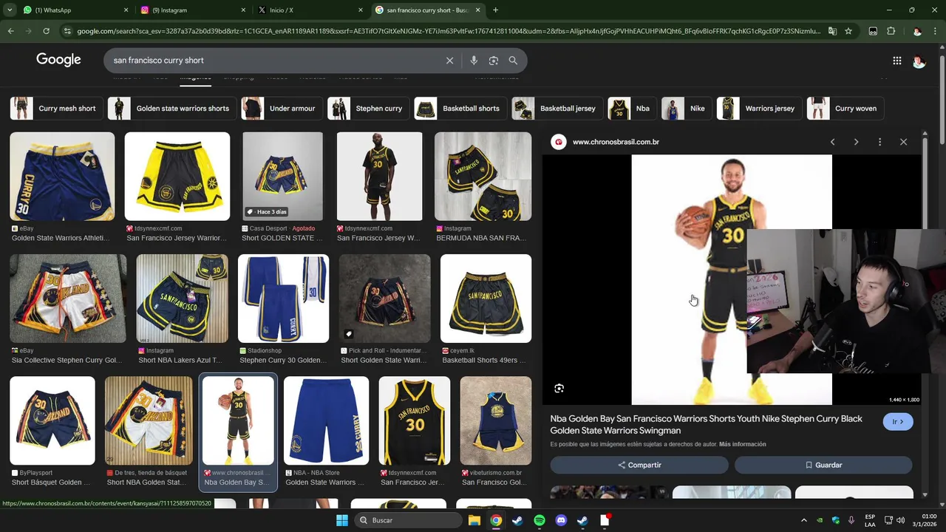Go back in browser history
This screenshot has height=532, width=946.
click(10, 31)
